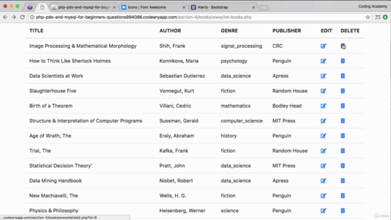Click the TITLE column header
The image size is (391, 220).
37,31
